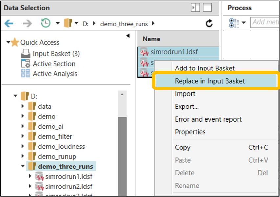Click the refresh button in address bar

click(209, 23)
